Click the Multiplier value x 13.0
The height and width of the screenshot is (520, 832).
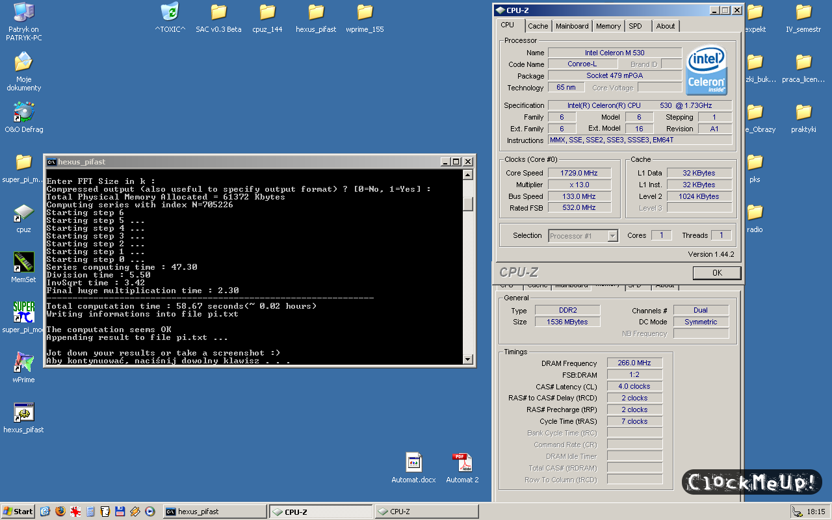pyautogui.click(x=579, y=185)
